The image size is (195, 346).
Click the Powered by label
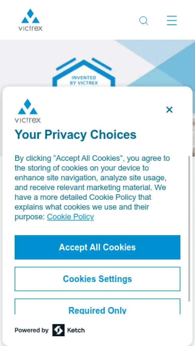click(31, 330)
